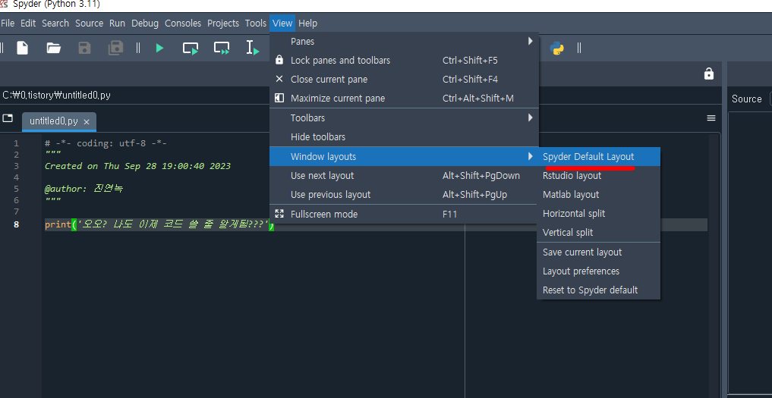
Task: Click the Open file folder icon
Action: (54, 49)
